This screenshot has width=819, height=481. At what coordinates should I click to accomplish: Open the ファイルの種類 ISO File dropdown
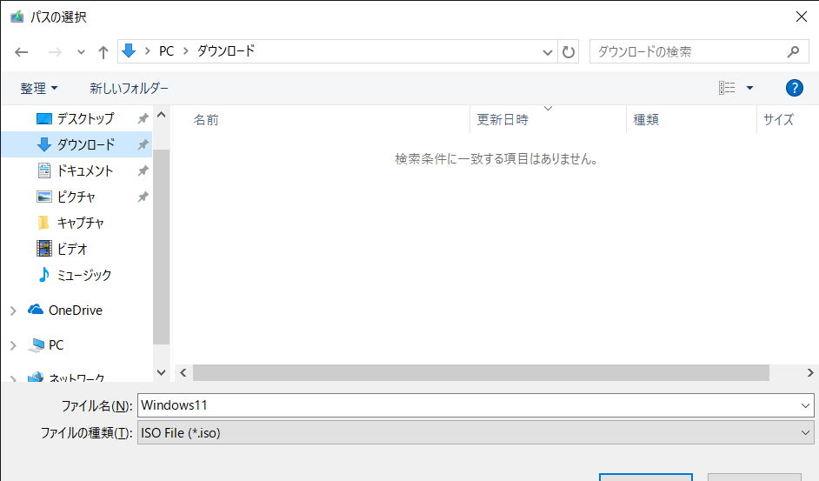(x=476, y=433)
